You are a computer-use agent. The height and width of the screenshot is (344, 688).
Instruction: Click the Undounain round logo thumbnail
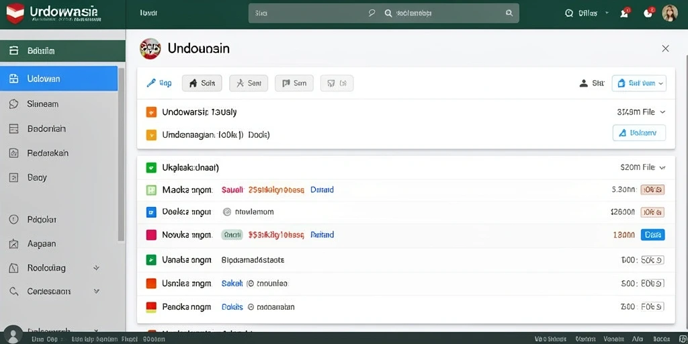150,48
